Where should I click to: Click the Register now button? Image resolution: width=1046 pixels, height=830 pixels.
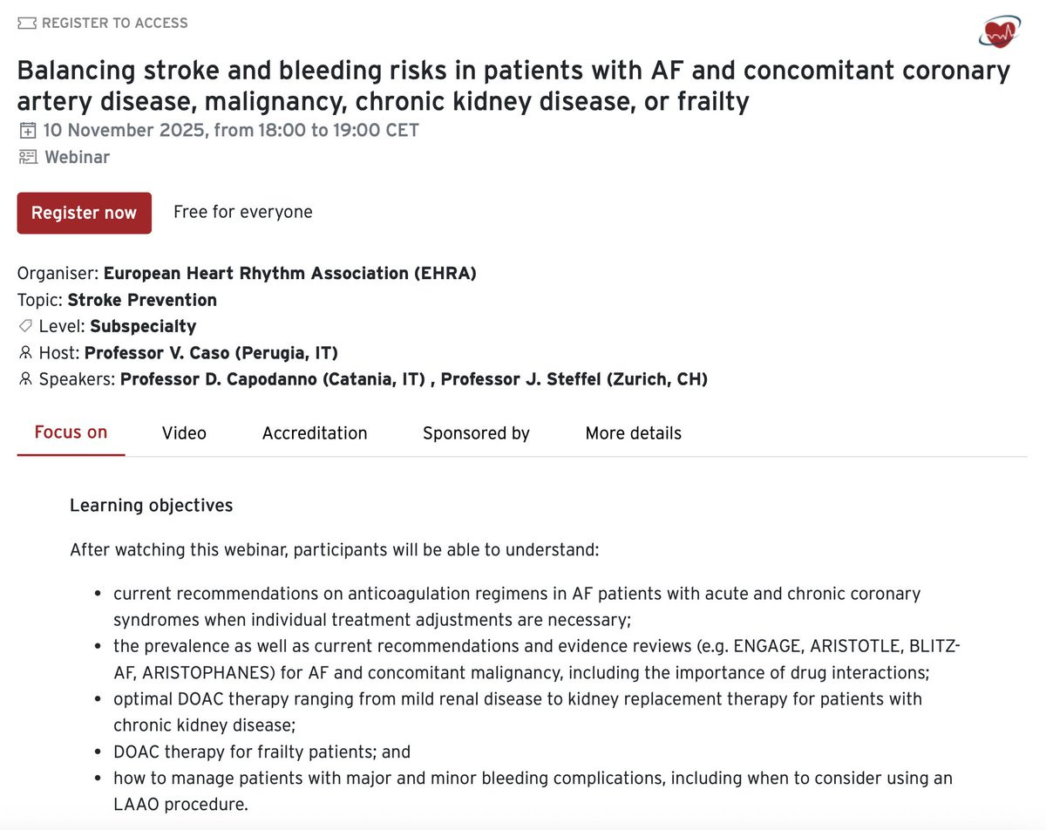84,213
